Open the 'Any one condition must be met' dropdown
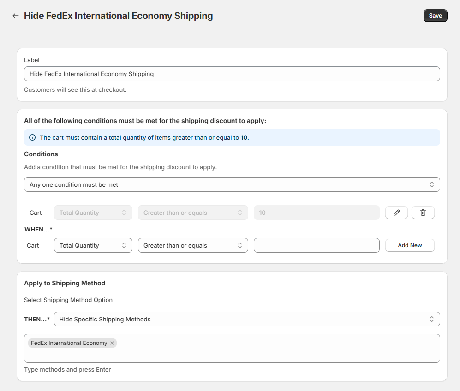The image size is (460, 391). [x=232, y=184]
